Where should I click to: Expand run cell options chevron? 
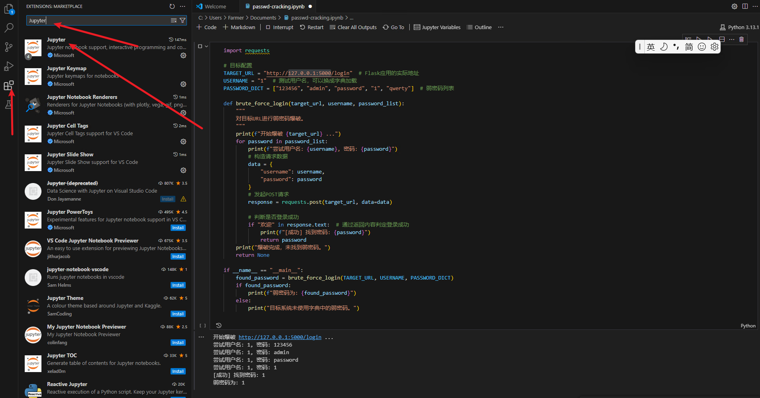(206, 46)
